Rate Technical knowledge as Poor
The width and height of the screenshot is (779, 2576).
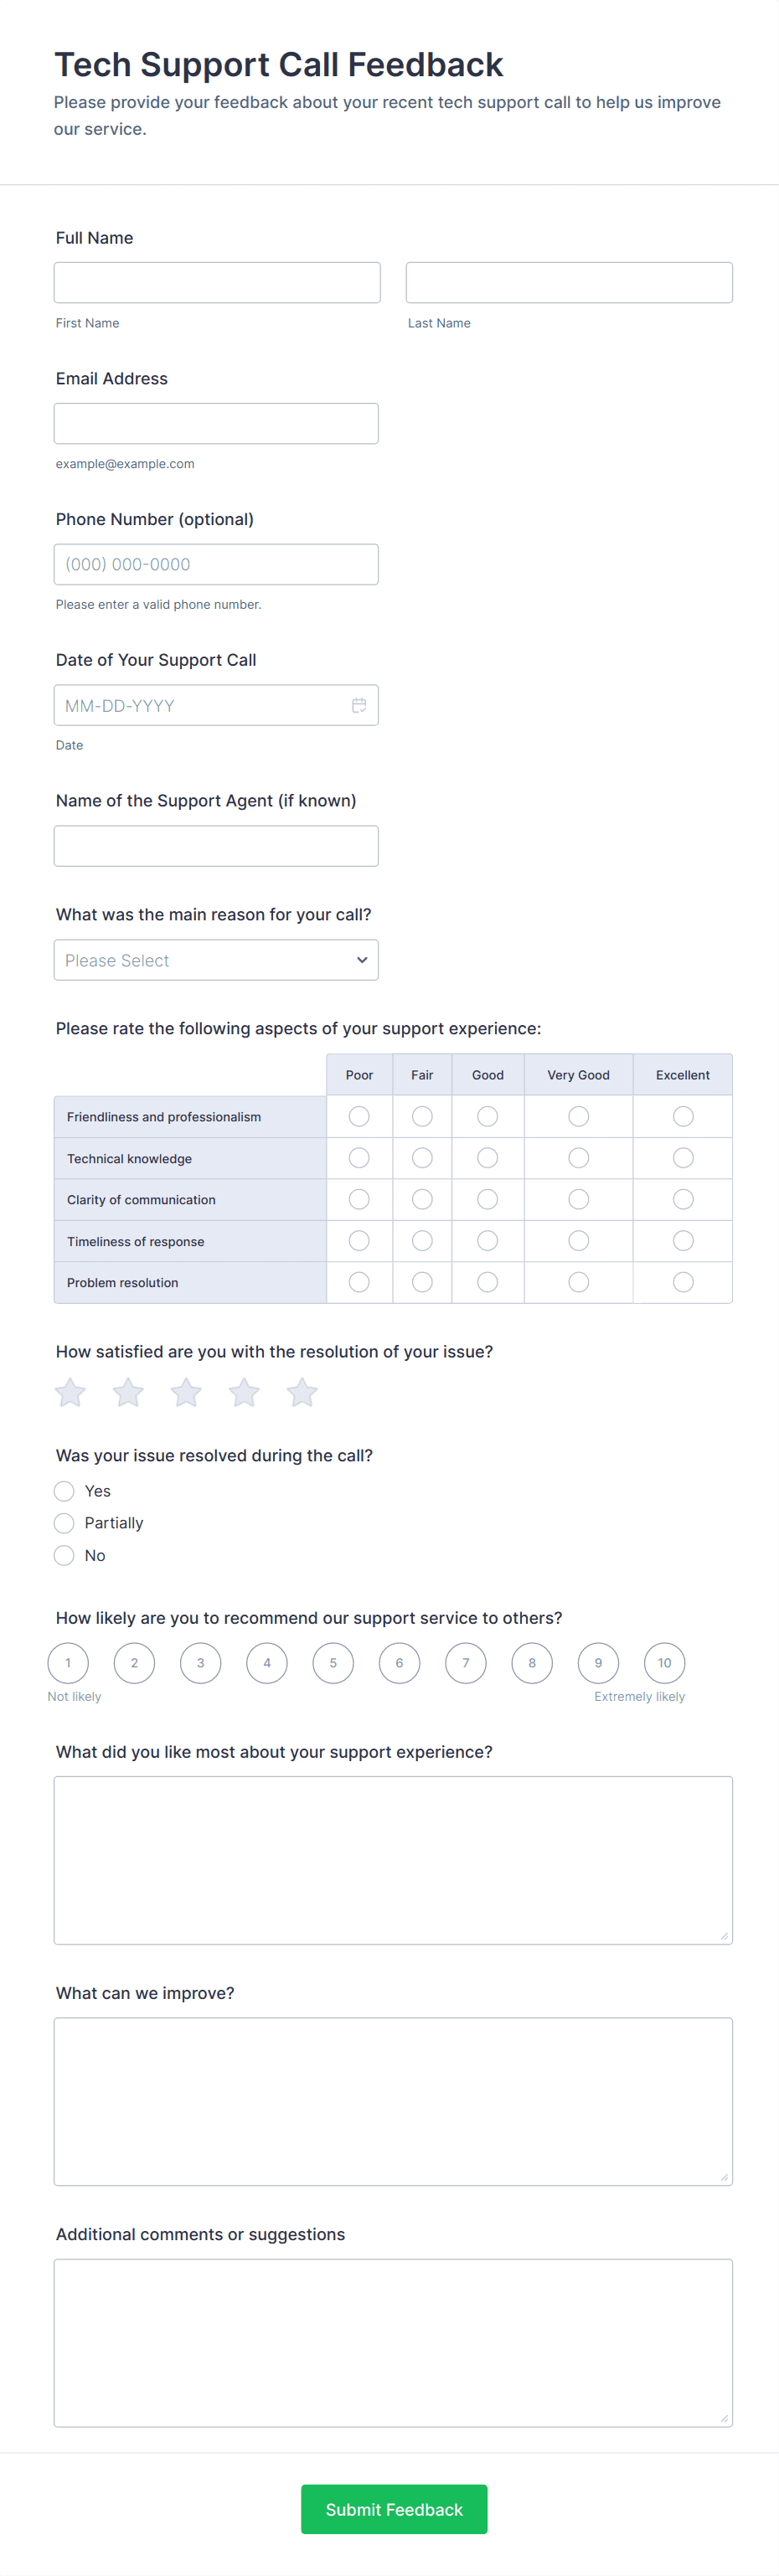pyautogui.click(x=359, y=1158)
